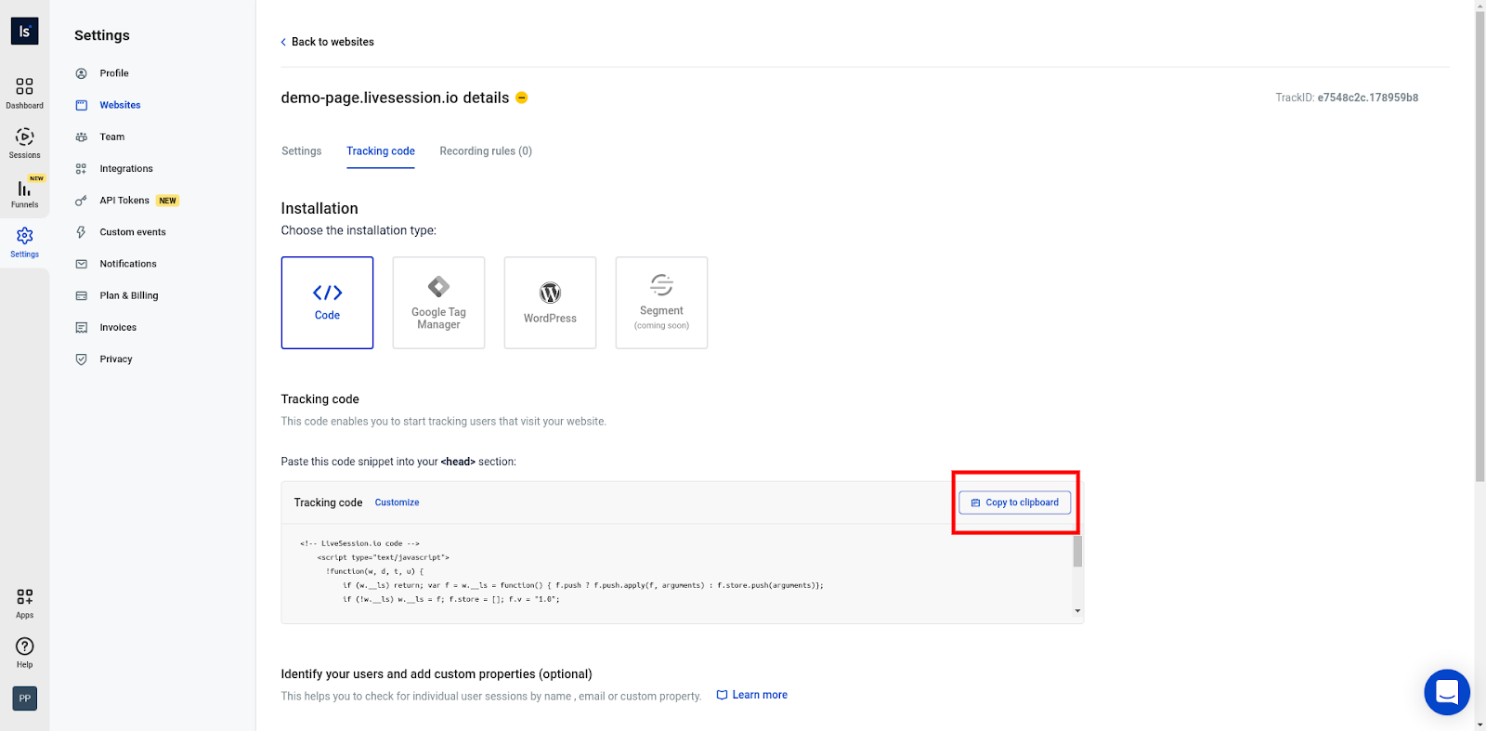Select WordPress installation type
The width and height of the screenshot is (1486, 731).
(x=550, y=303)
